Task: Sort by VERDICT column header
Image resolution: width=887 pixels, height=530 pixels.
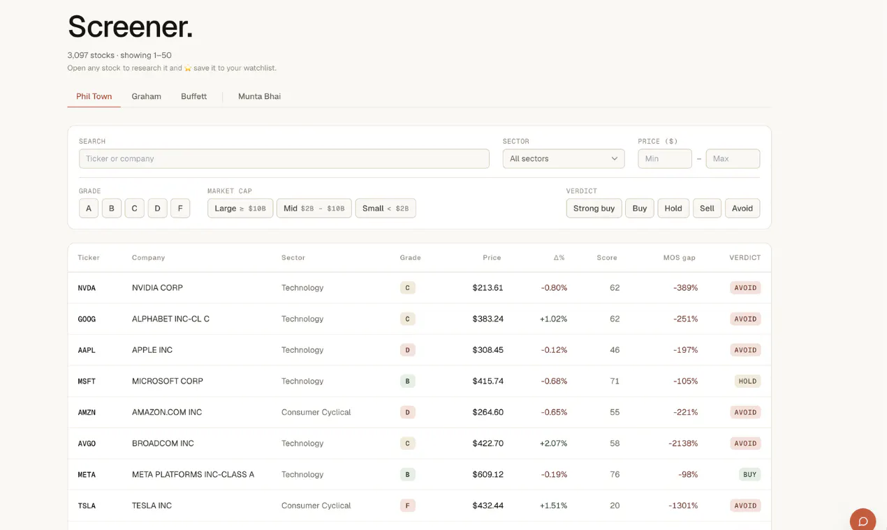Action: (x=745, y=257)
